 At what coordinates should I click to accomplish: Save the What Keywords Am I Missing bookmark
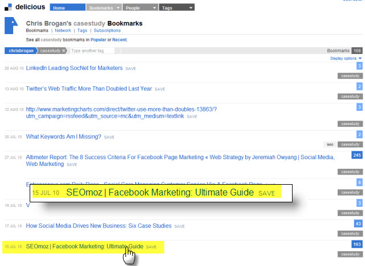111,137
